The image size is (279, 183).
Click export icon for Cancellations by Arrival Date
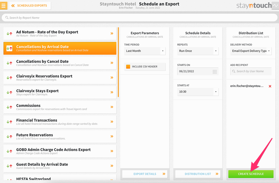pyautogui.click(x=9, y=48)
